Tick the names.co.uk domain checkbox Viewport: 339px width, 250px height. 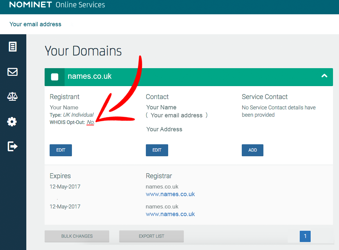click(55, 77)
